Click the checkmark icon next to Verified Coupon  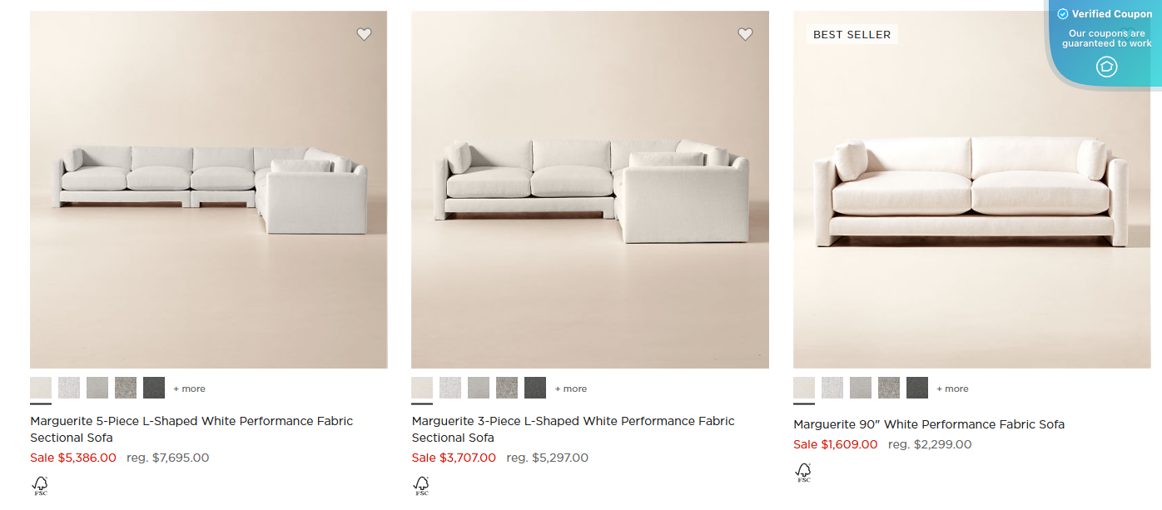(x=1063, y=13)
